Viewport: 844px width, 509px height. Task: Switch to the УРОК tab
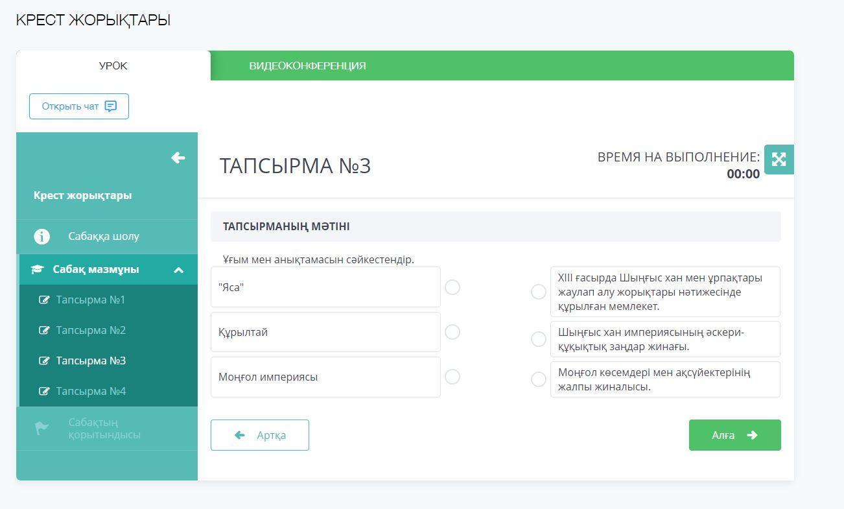(113, 65)
